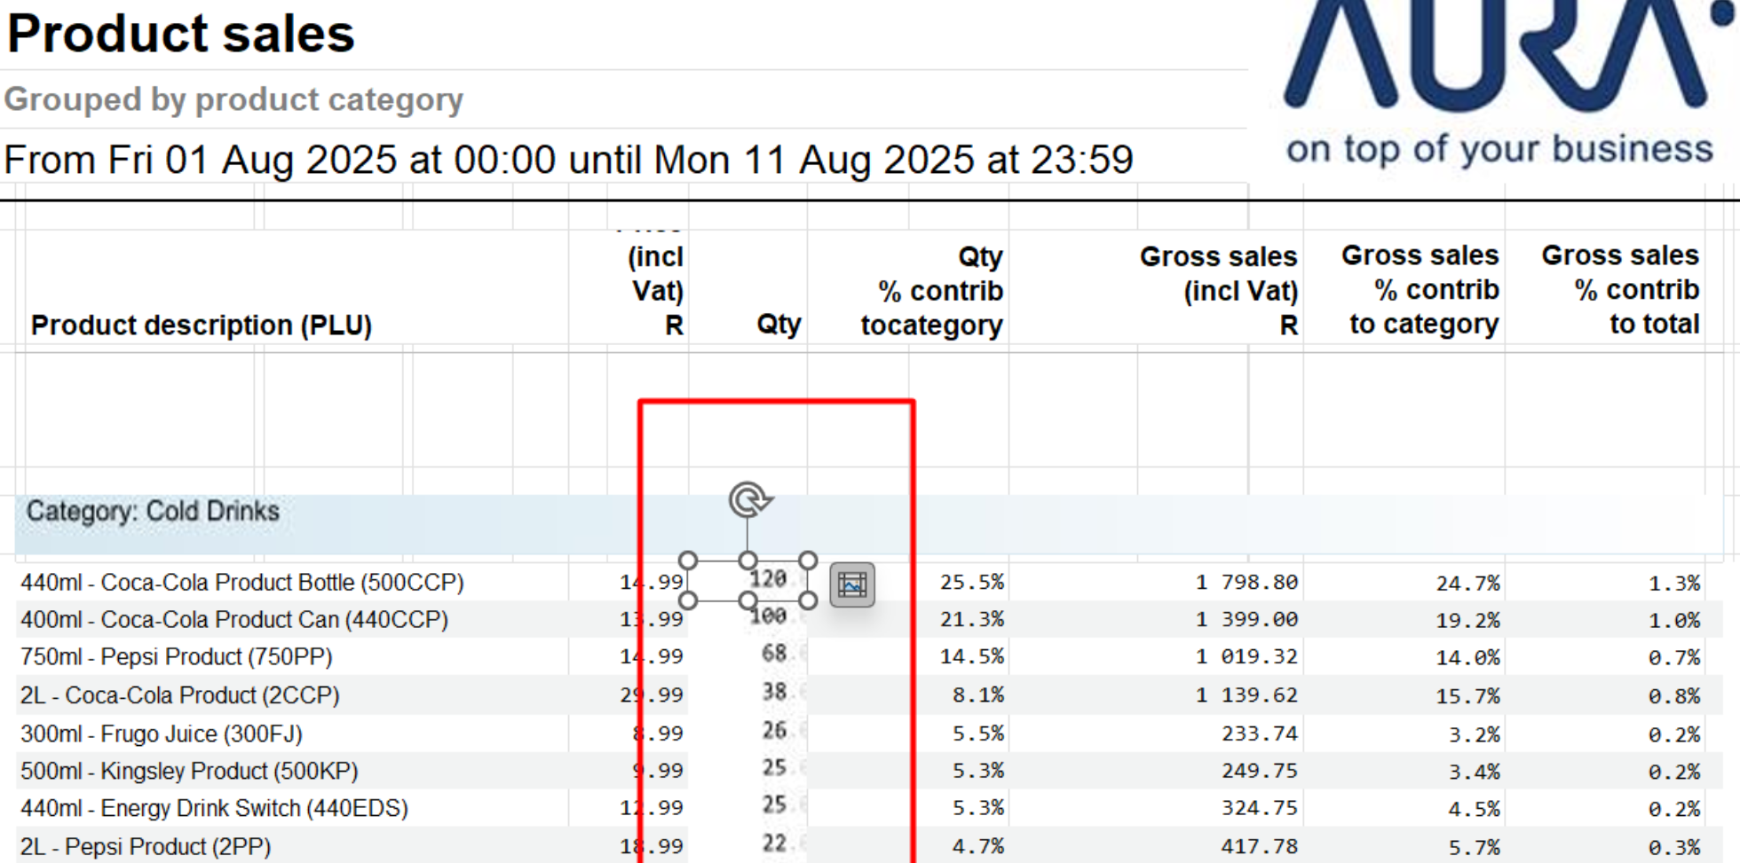
Task: Click the 19.2% category contribution value
Action: click(1468, 621)
